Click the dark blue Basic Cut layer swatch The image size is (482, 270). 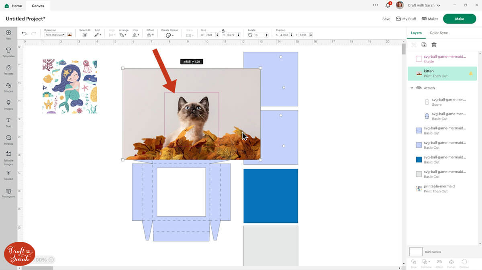point(419,159)
